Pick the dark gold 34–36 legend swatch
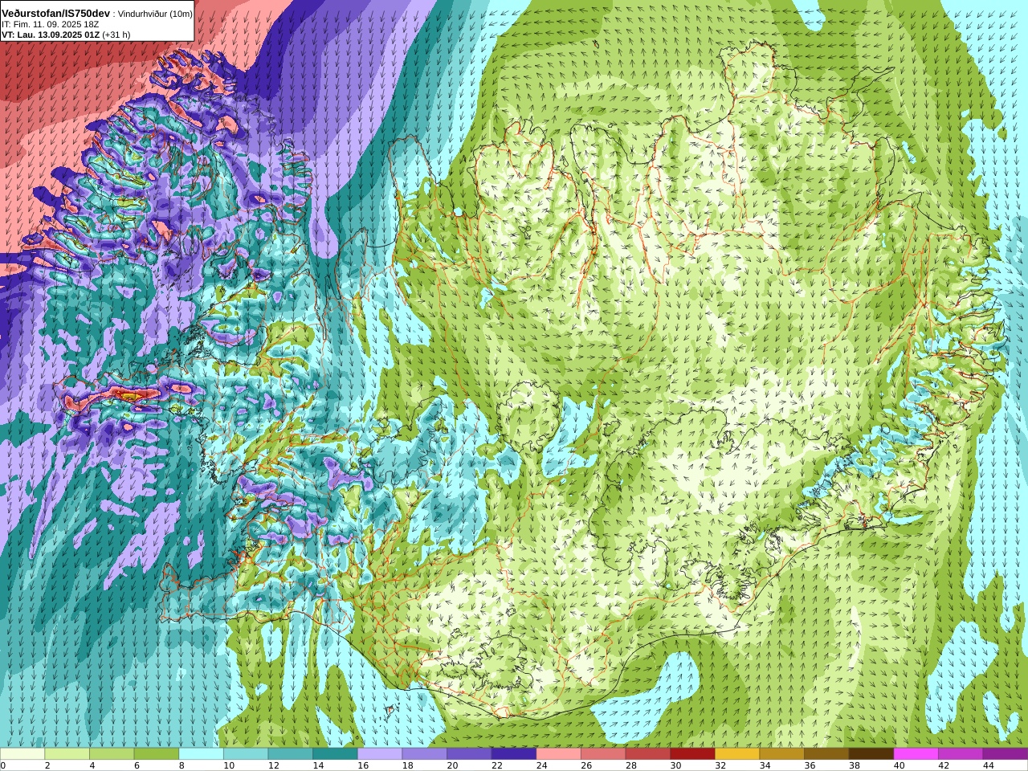Viewport: 1028px width, 771px height. coord(781,754)
